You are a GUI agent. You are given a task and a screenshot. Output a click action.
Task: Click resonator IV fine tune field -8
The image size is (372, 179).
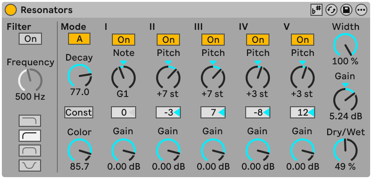[x=258, y=112]
